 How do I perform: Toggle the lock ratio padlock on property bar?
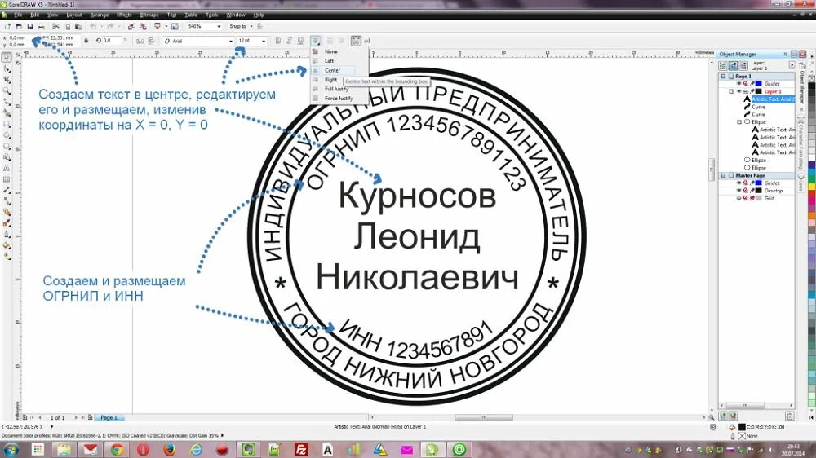point(86,41)
